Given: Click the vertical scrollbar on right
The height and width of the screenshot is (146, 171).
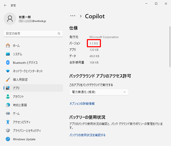Looking at the screenshot, I should [170, 47].
